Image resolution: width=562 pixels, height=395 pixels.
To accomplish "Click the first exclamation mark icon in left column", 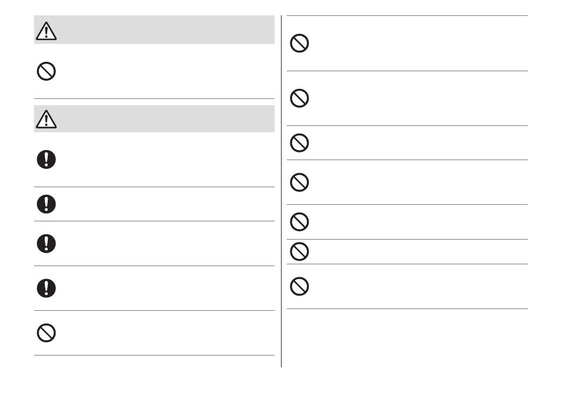I will click(x=46, y=160).
